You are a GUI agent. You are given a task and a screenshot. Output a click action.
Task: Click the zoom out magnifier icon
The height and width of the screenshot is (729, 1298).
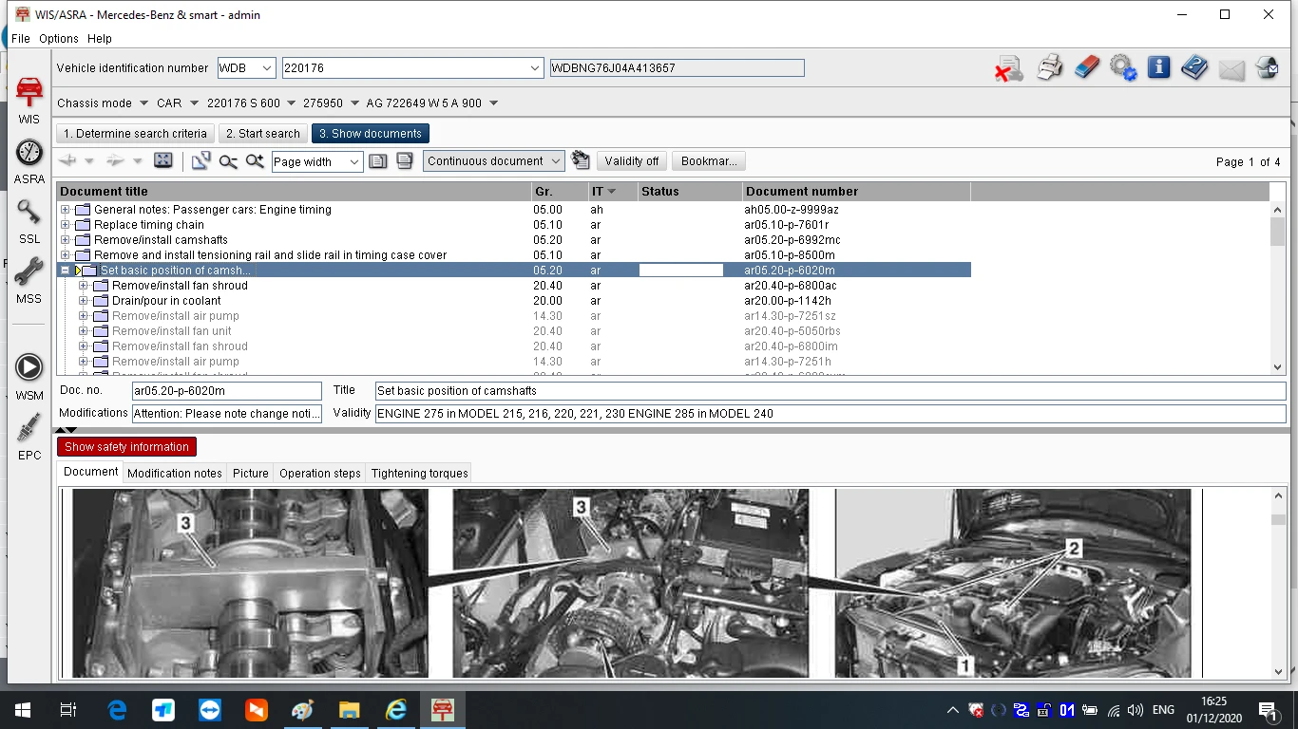pyautogui.click(x=228, y=161)
